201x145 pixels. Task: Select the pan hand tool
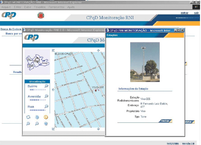pos(46,124)
